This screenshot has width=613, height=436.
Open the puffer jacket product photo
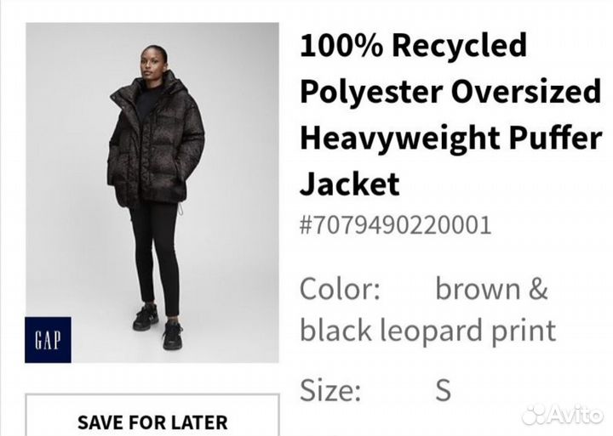point(152,193)
